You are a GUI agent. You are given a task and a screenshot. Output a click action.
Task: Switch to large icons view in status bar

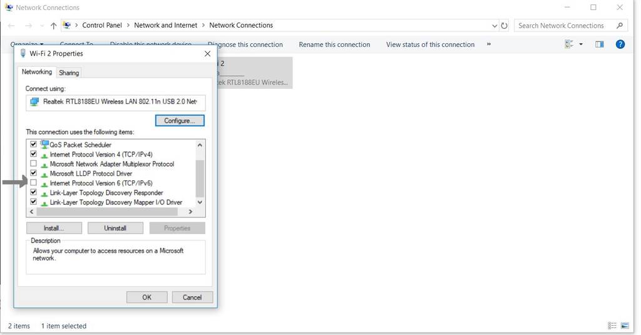click(625, 326)
